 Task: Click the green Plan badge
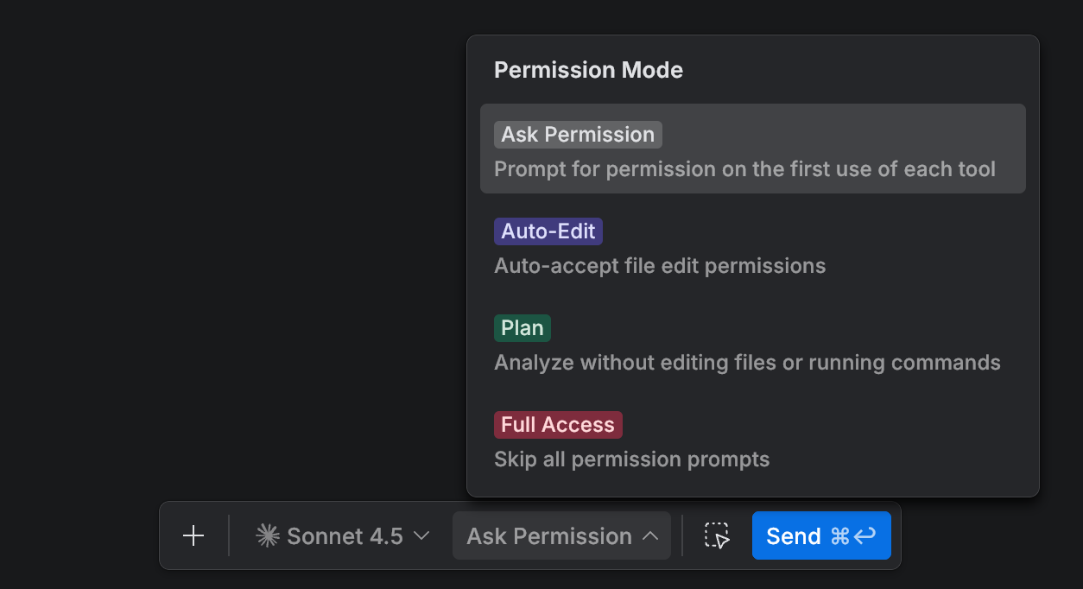[522, 327]
